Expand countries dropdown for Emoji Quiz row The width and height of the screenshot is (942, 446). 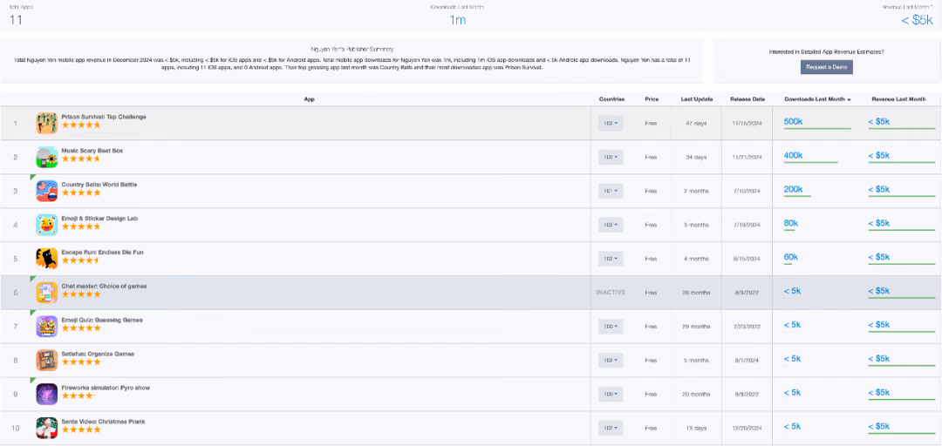coord(611,327)
